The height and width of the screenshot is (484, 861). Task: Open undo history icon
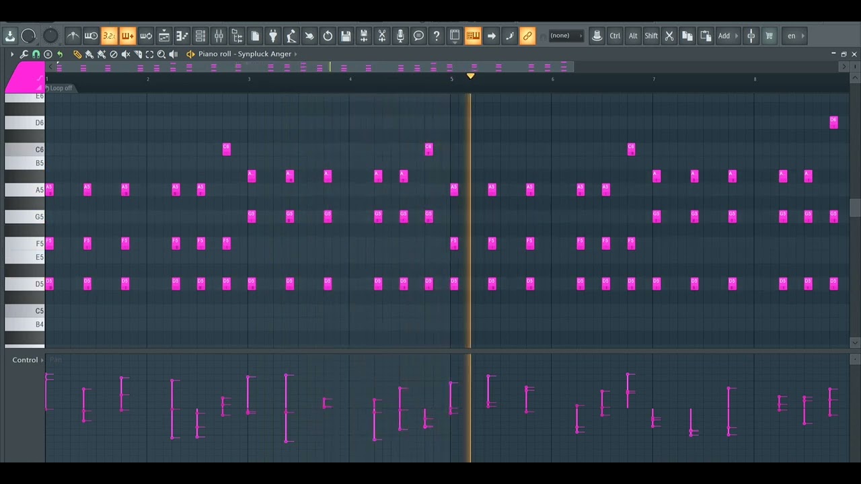coord(328,36)
